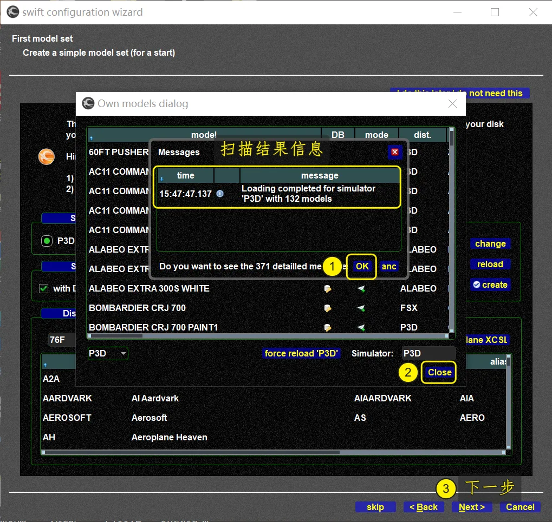The image size is (552, 522).
Task: Minimize the swift configuration wizard window
Action: pos(457,12)
